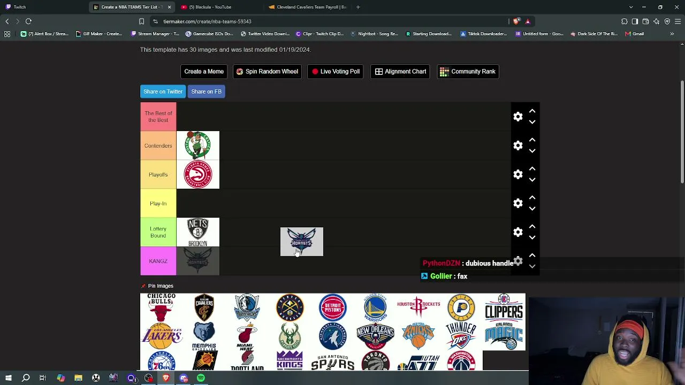
Task: Move the KANGZ row up
Action: (532, 256)
